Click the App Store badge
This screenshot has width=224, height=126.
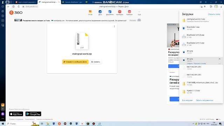click(16, 114)
